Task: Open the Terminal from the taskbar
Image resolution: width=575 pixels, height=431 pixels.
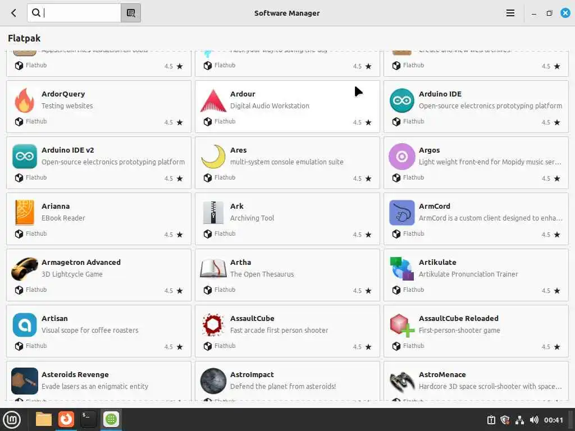Action: pyautogui.click(x=88, y=419)
